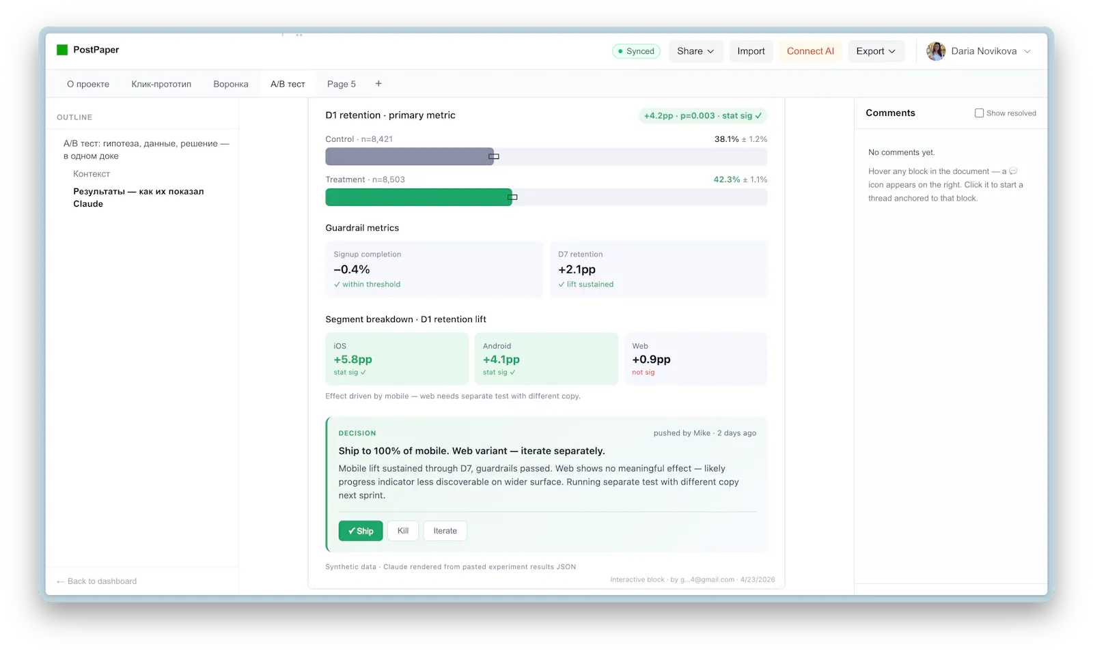This screenshot has height=653, width=1093.
Task: Click the OUTLINE sidebar heading
Action: [x=74, y=117]
